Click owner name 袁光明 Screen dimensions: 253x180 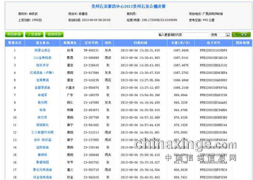(x=42, y=102)
